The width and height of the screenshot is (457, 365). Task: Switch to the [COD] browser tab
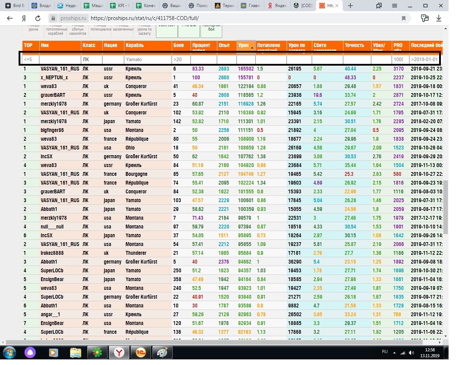pyautogui.click(x=303, y=6)
